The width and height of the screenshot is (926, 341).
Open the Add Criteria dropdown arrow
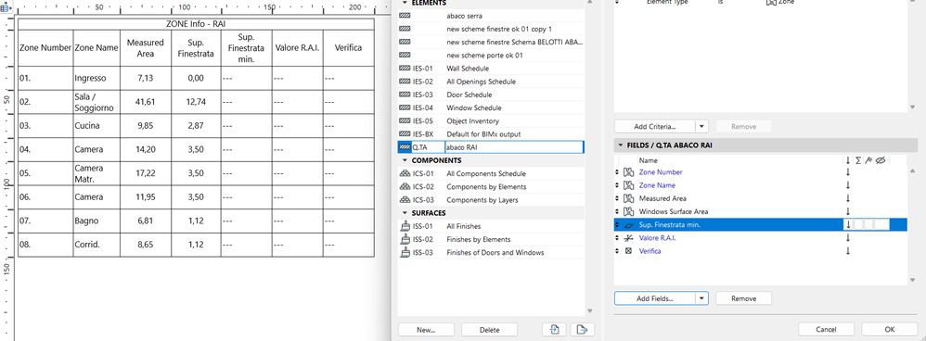coord(701,126)
